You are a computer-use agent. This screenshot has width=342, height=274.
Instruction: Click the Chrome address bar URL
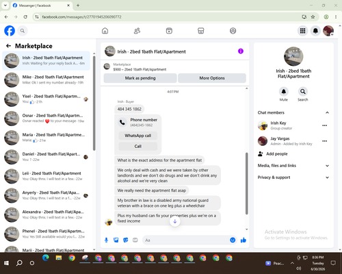[x=81, y=17]
